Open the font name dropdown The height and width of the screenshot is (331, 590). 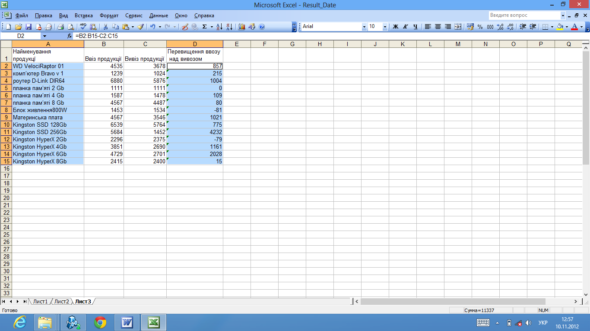pyautogui.click(x=364, y=27)
